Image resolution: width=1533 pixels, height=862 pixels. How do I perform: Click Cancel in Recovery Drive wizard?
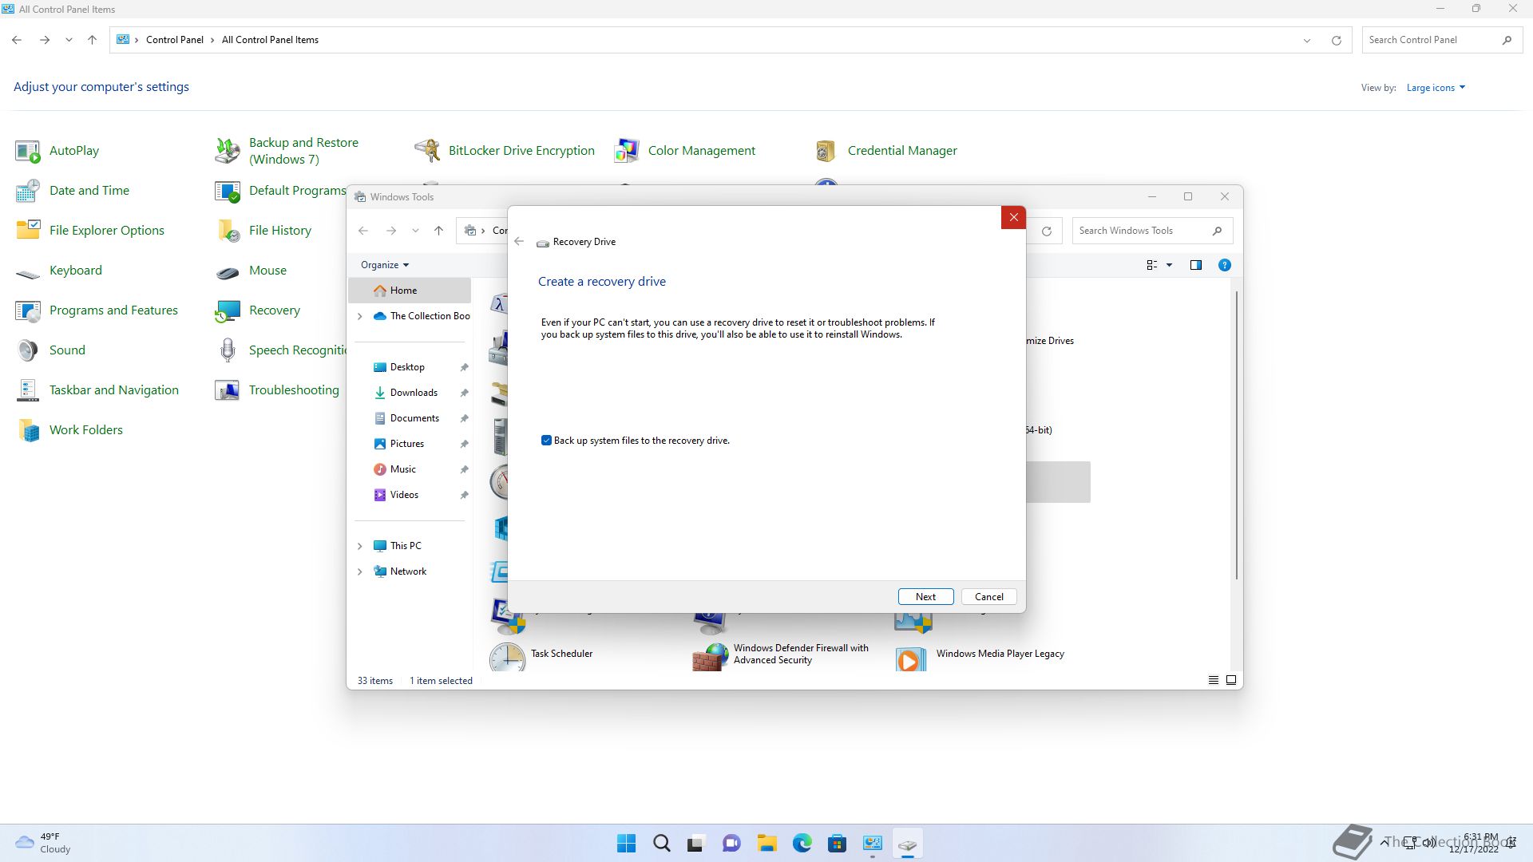coord(988,597)
